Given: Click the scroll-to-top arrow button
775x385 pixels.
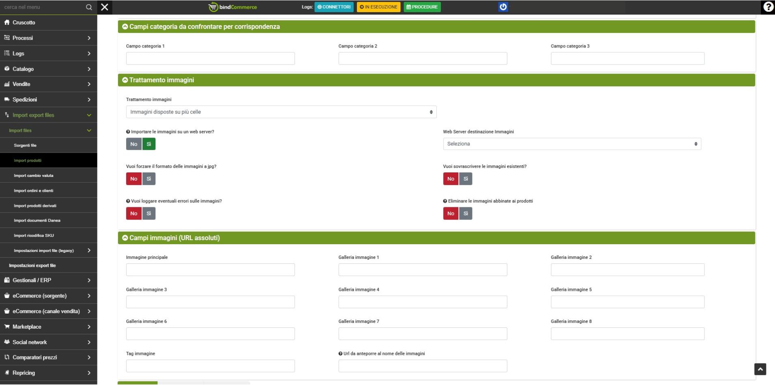Looking at the screenshot, I should click(760, 369).
